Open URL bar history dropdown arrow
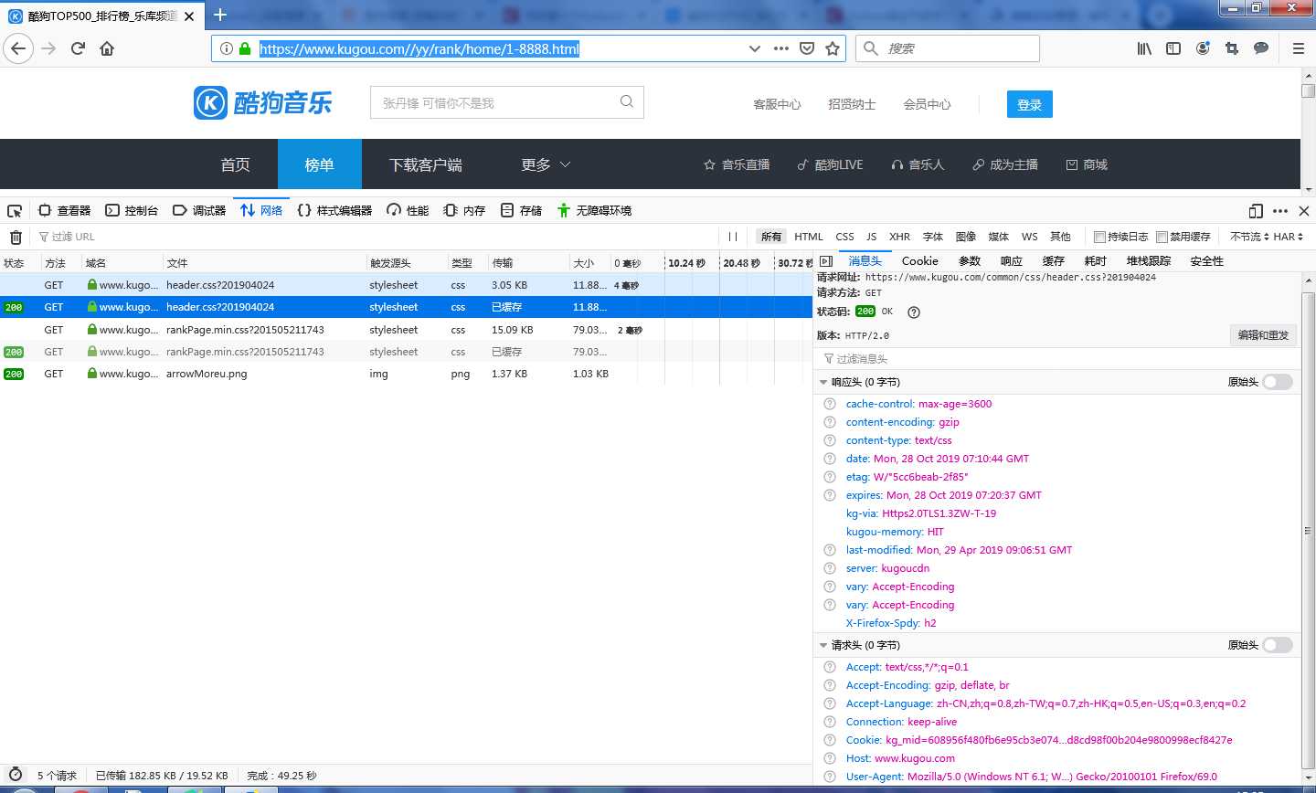Screen dimensions: 1316x793 point(754,48)
